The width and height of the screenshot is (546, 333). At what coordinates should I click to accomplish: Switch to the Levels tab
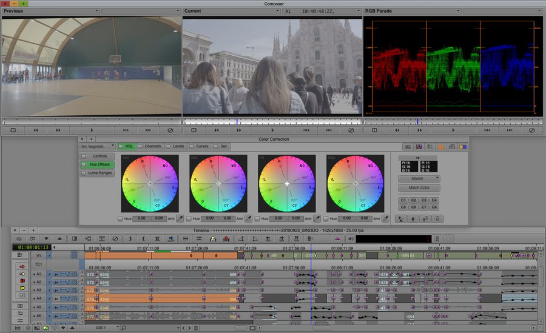click(178, 146)
